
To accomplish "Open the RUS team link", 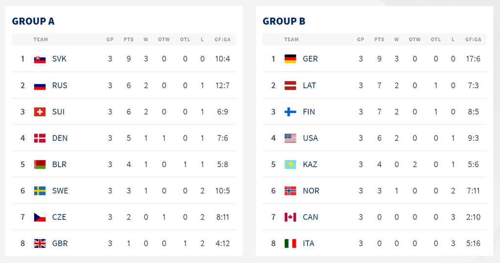I will point(60,86).
